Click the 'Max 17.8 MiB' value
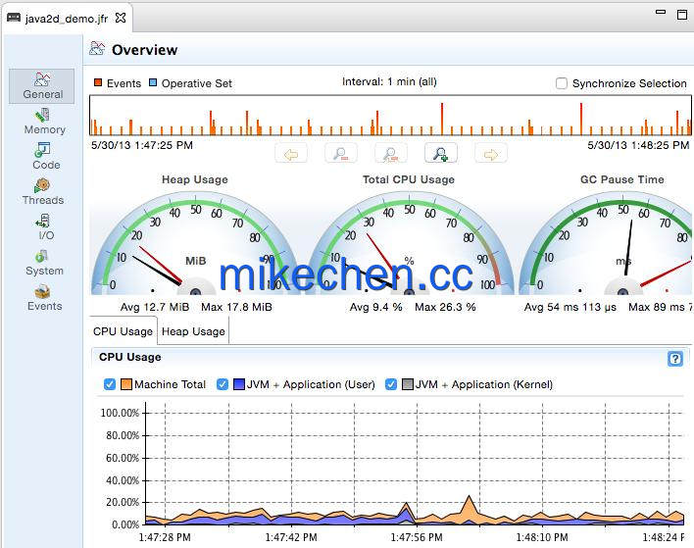This screenshot has width=694, height=548. (237, 307)
